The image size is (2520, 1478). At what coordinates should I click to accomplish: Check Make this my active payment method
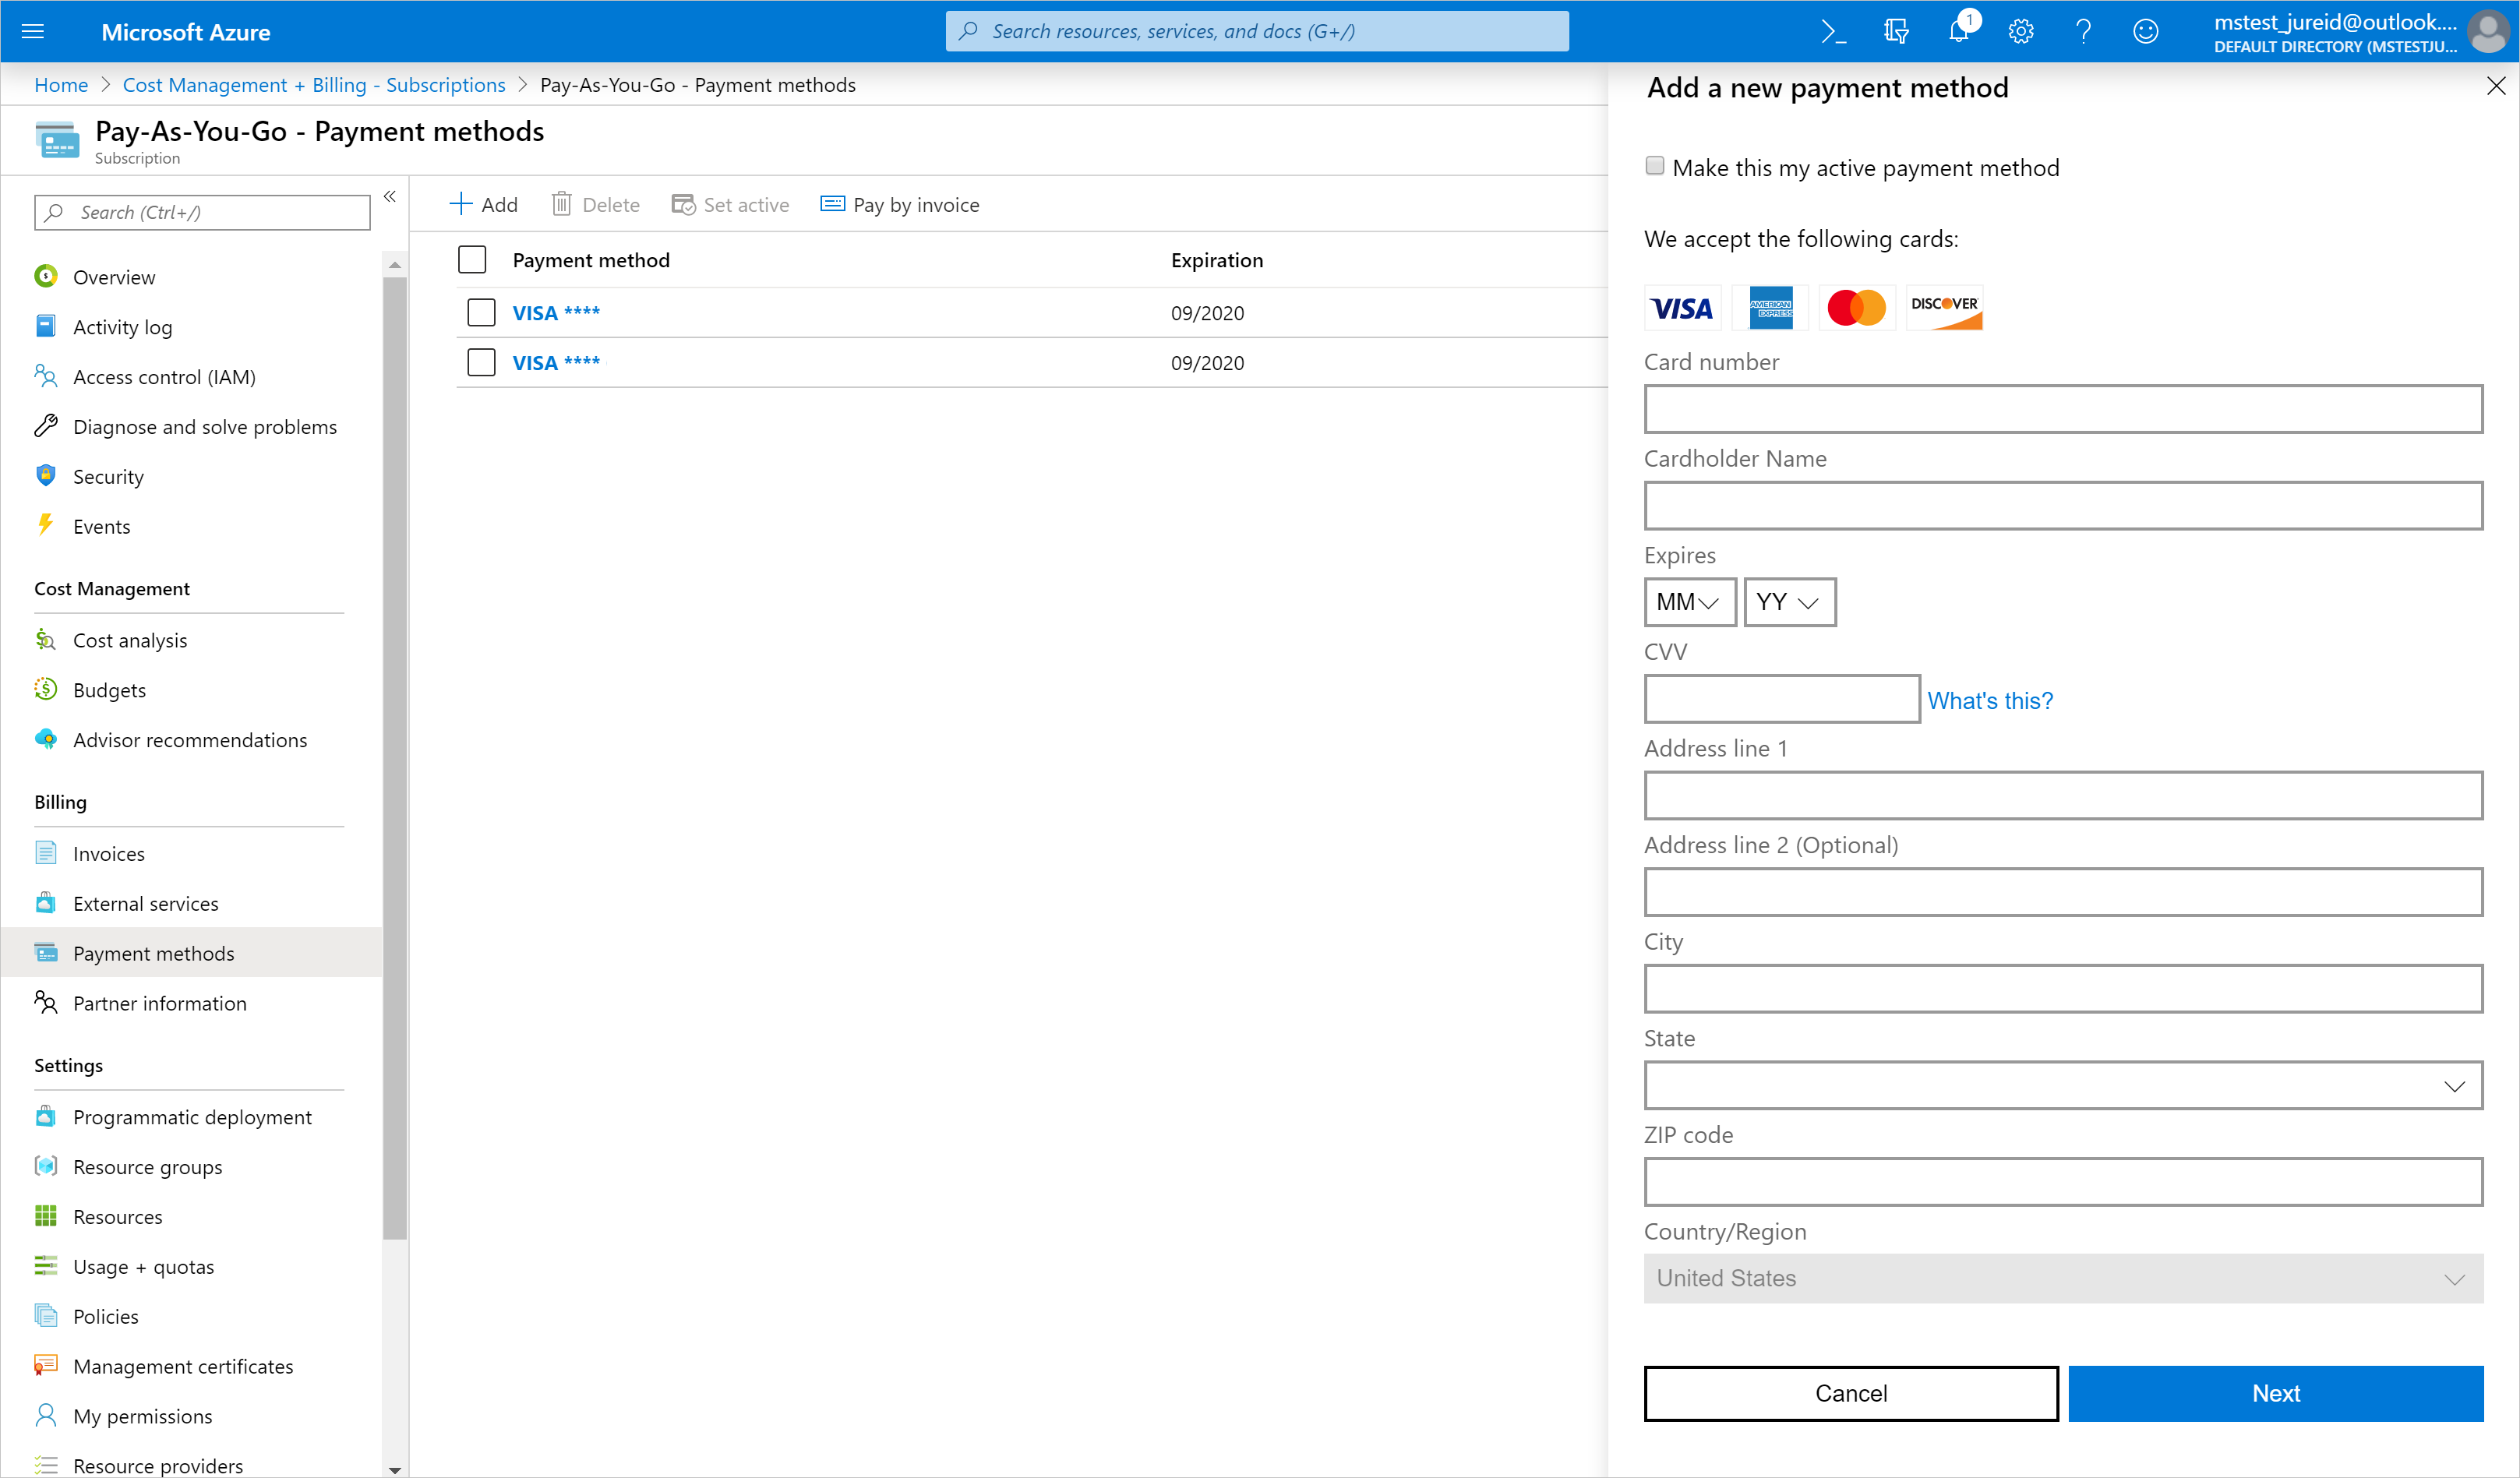[x=1655, y=166]
